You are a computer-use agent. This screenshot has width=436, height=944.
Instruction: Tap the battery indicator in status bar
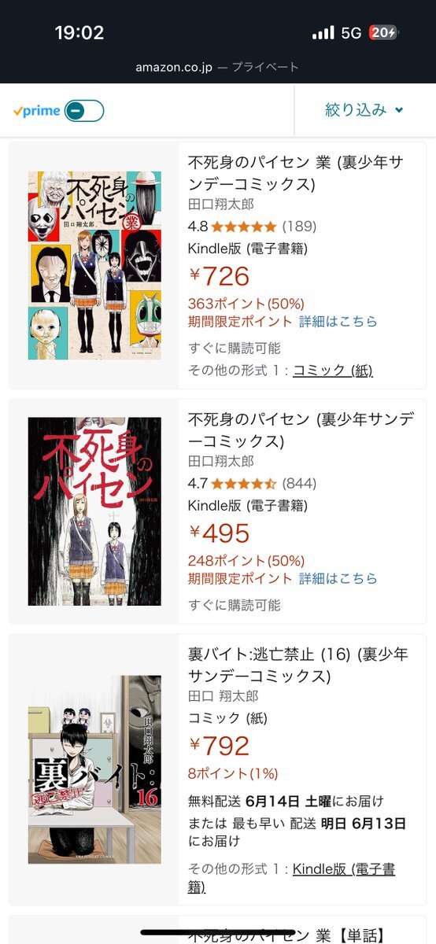point(383,32)
